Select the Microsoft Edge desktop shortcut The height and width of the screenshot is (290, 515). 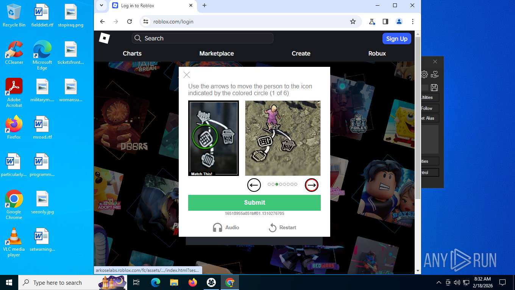42,56
